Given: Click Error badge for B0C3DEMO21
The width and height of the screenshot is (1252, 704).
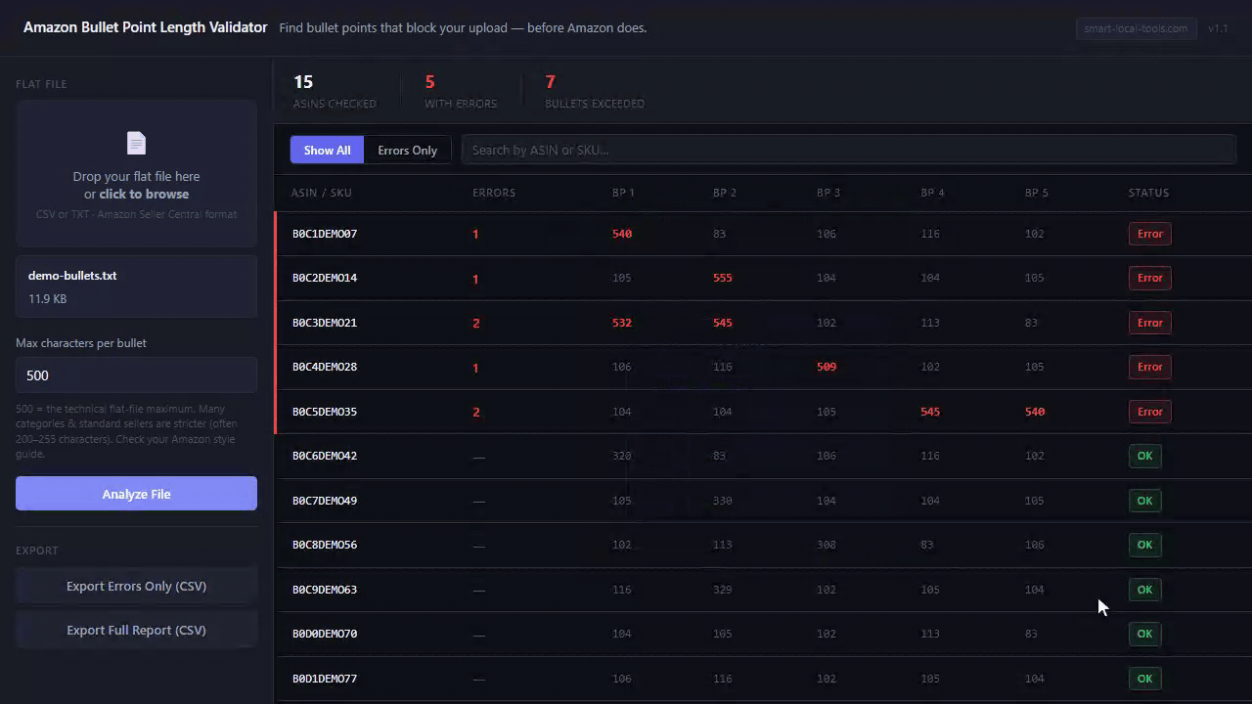Looking at the screenshot, I should [x=1149, y=323].
